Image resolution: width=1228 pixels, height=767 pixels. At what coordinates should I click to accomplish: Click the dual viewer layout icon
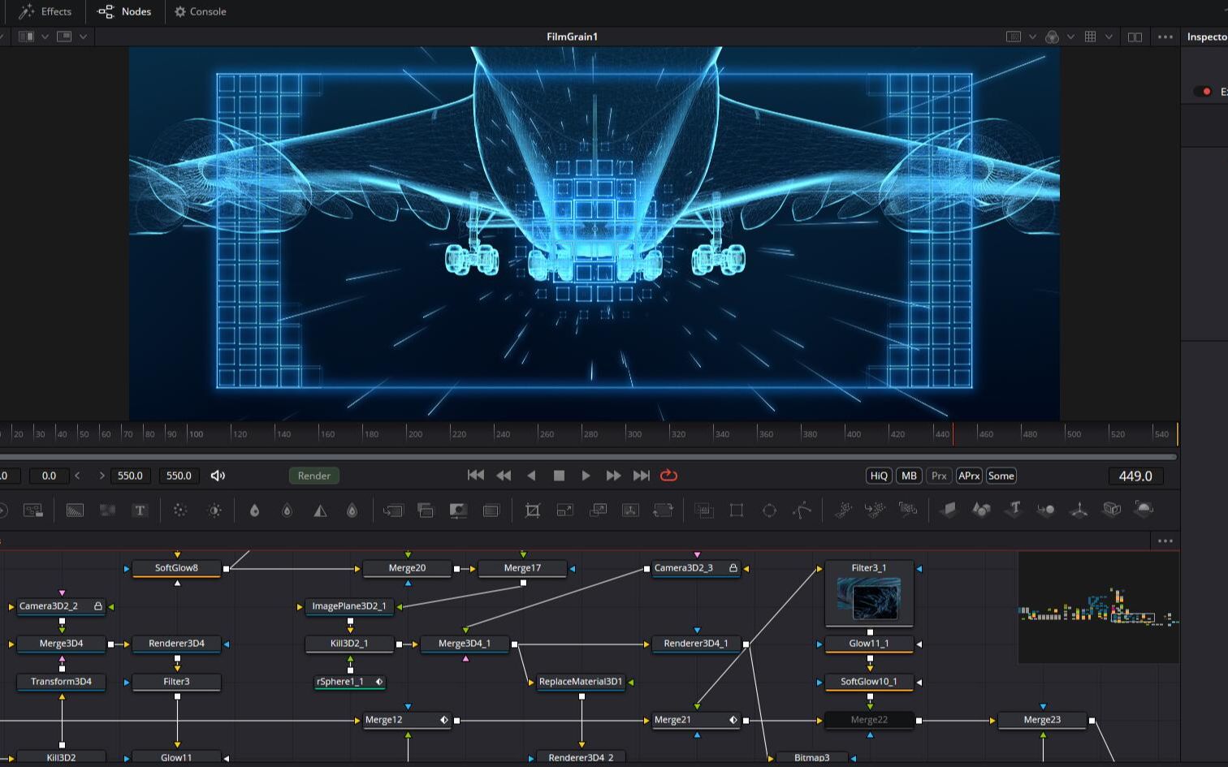point(1135,37)
